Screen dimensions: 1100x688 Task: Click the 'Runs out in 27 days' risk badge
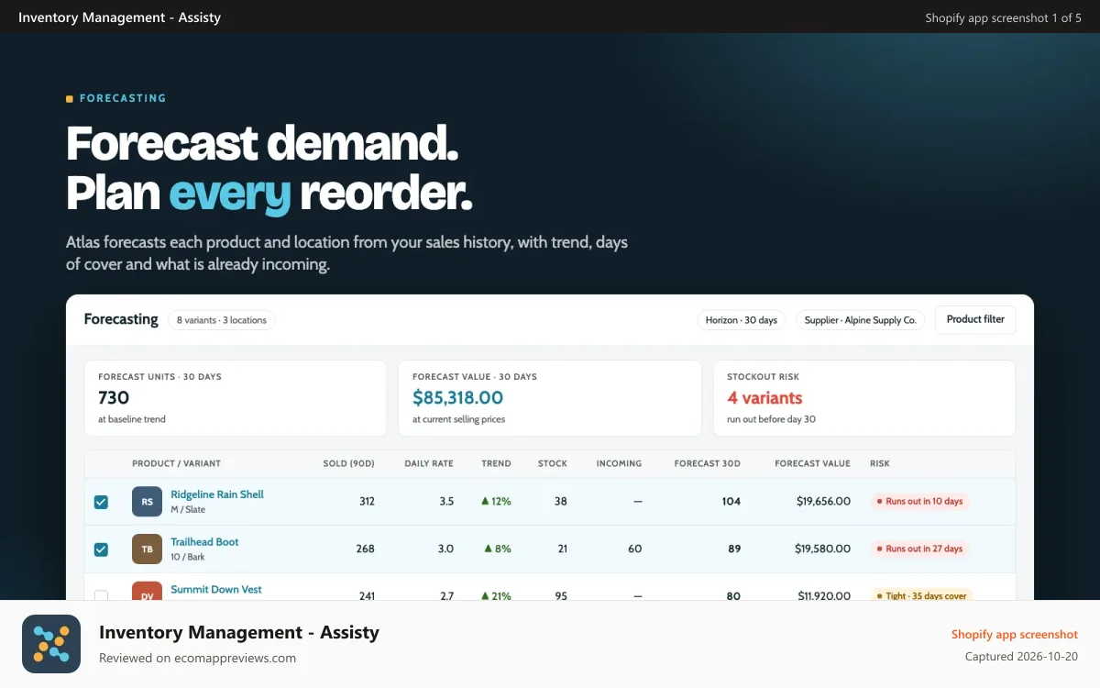point(920,549)
